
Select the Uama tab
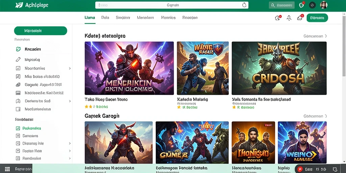point(90,18)
